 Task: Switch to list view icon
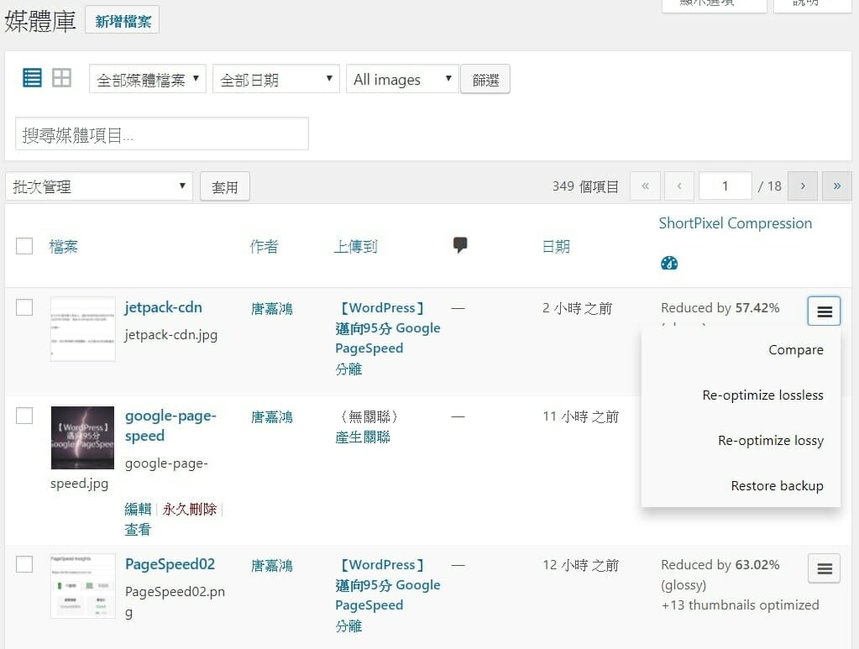(32, 79)
